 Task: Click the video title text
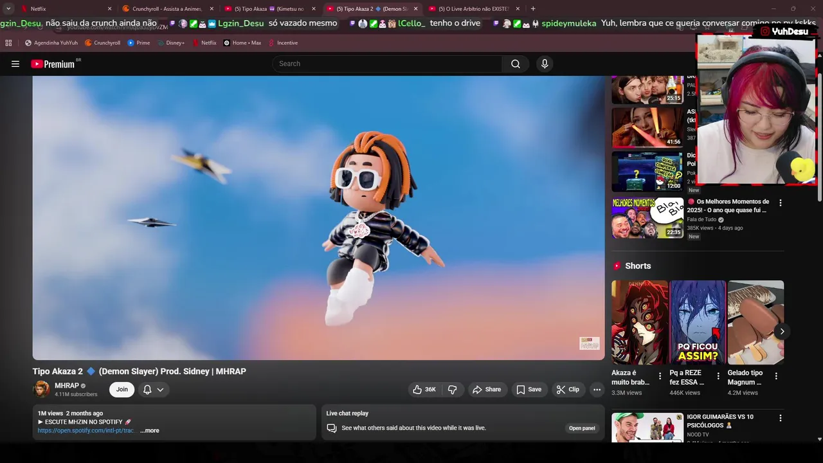click(x=140, y=371)
